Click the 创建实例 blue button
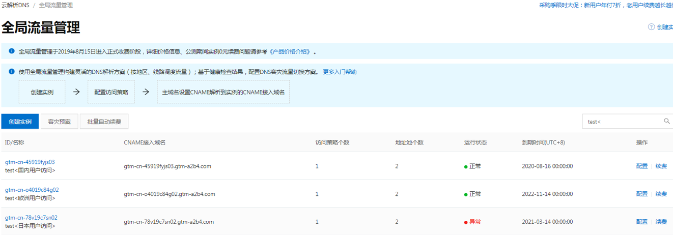673x235 pixels. 20,122
